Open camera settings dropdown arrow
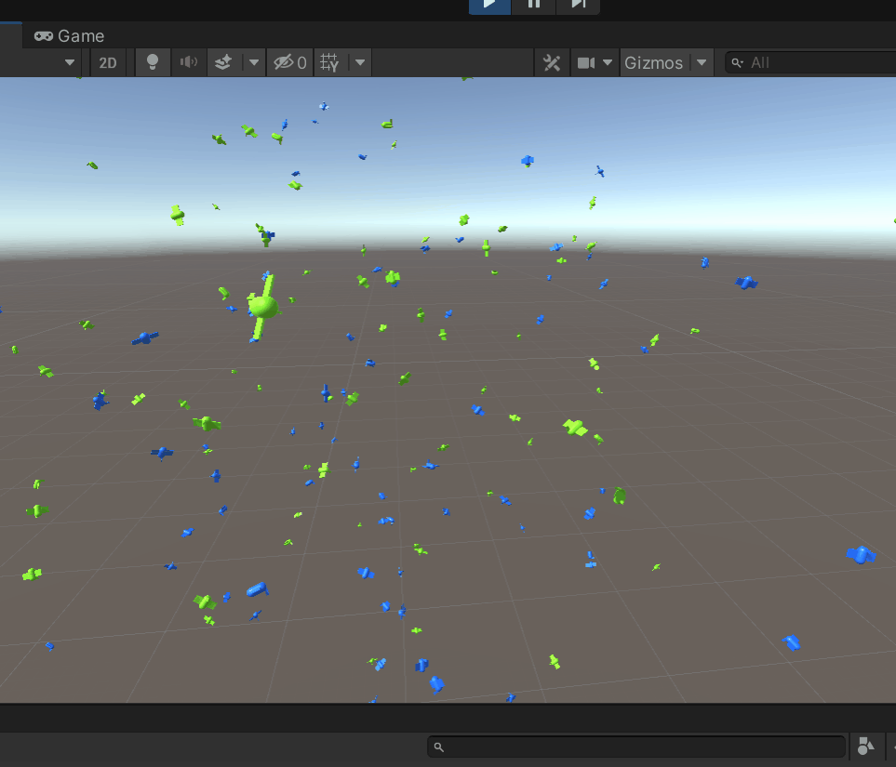The width and height of the screenshot is (896, 767). tap(608, 62)
